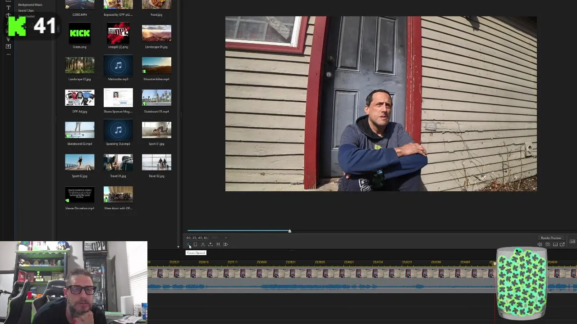Select Background Music in library tree
The image size is (577, 324).
pyautogui.click(x=30, y=4)
